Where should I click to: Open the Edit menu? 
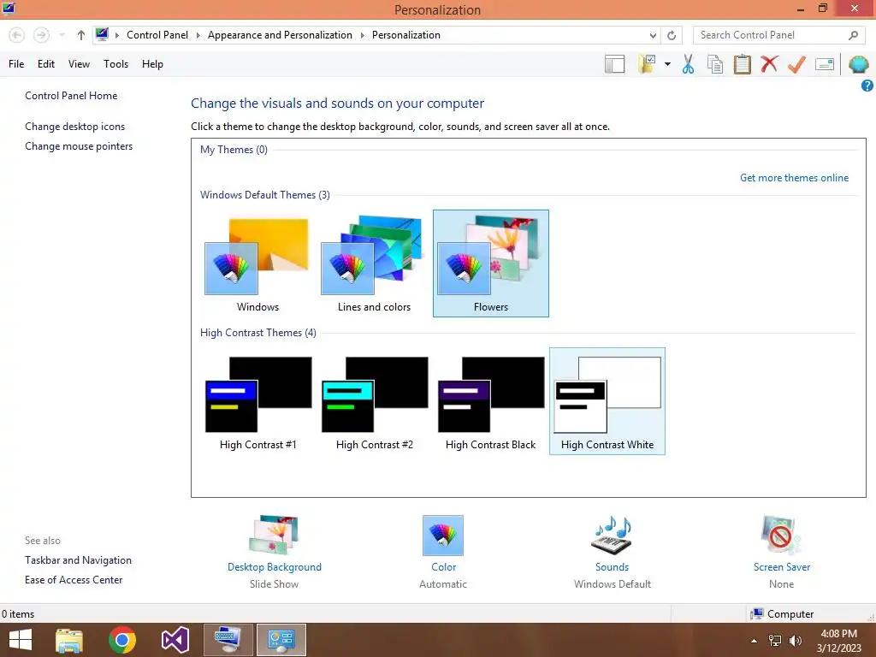click(x=46, y=64)
